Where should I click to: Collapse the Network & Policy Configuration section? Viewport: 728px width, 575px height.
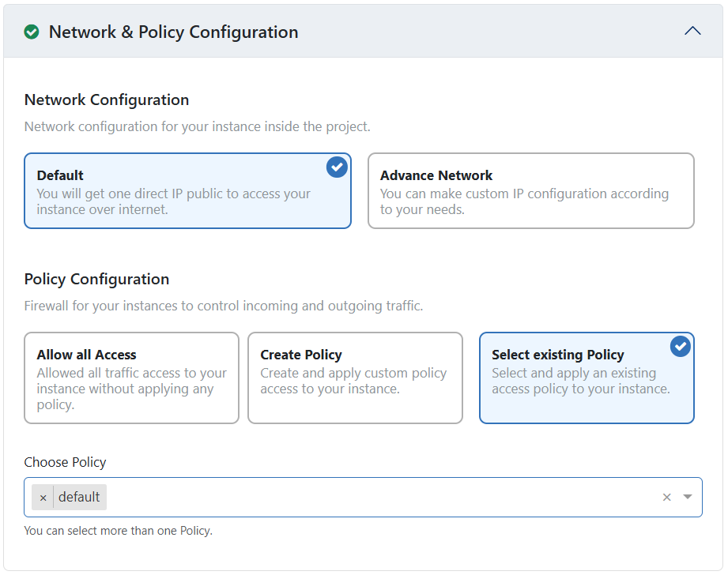(x=692, y=32)
